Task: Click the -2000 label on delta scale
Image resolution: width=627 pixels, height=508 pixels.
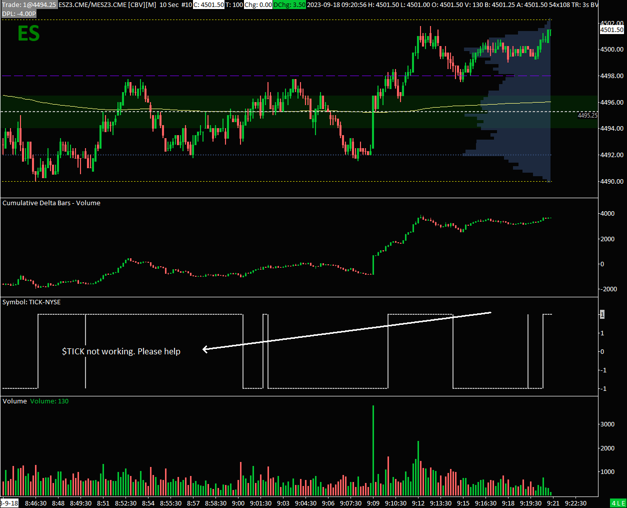Action: click(608, 289)
